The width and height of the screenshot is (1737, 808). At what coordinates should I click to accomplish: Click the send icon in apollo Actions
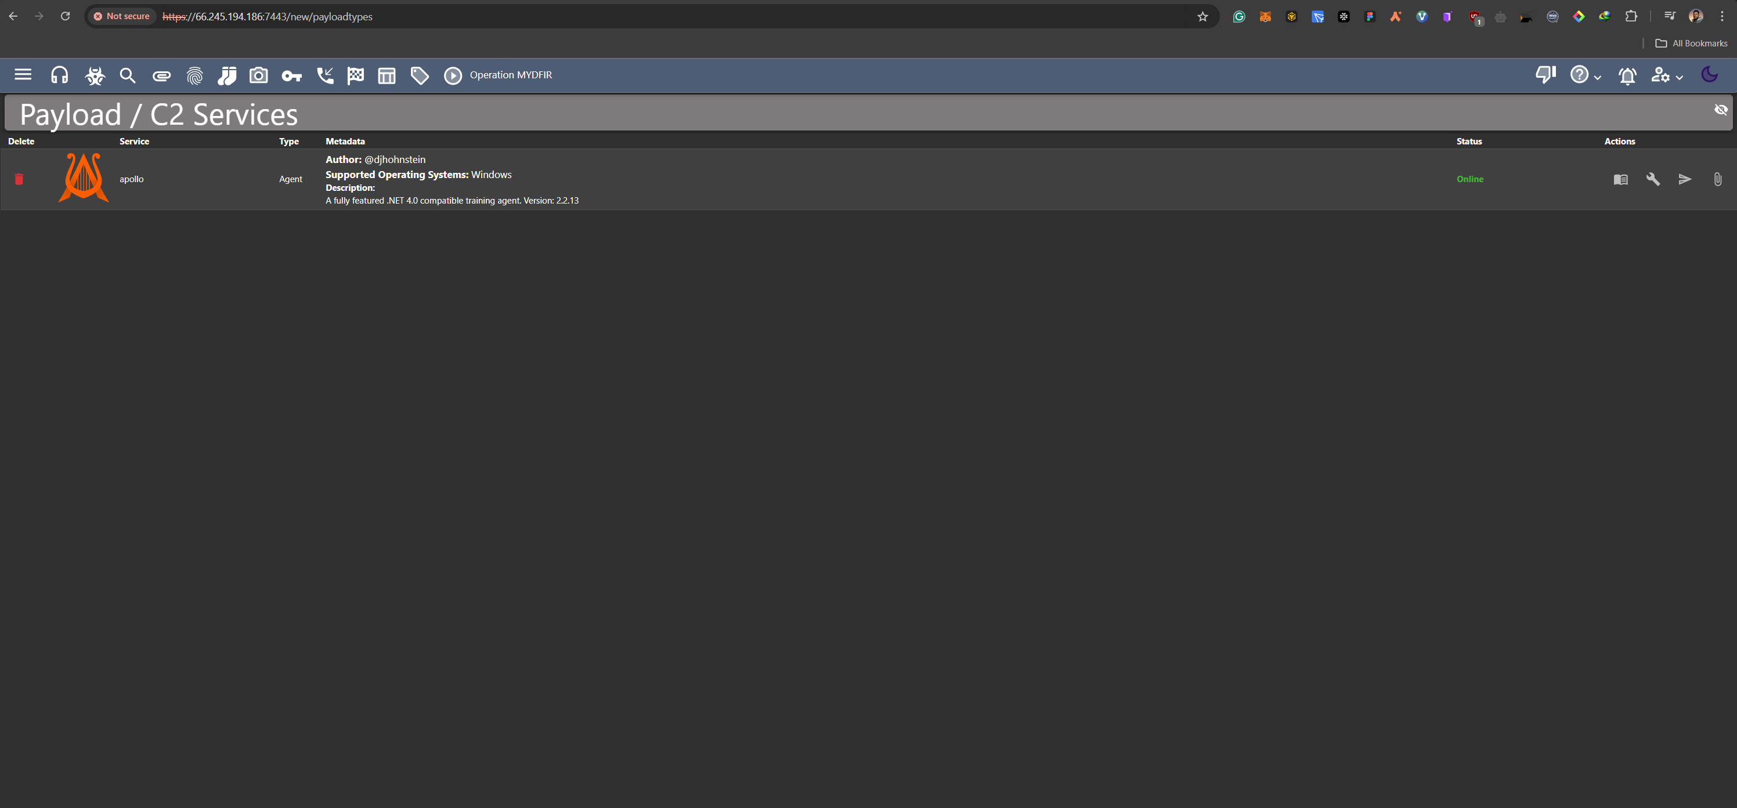pyautogui.click(x=1684, y=179)
